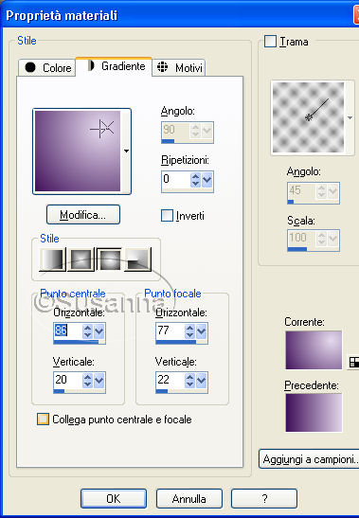Select the linear gradient style icon
Screen dimensions: 359x518
tap(52, 259)
